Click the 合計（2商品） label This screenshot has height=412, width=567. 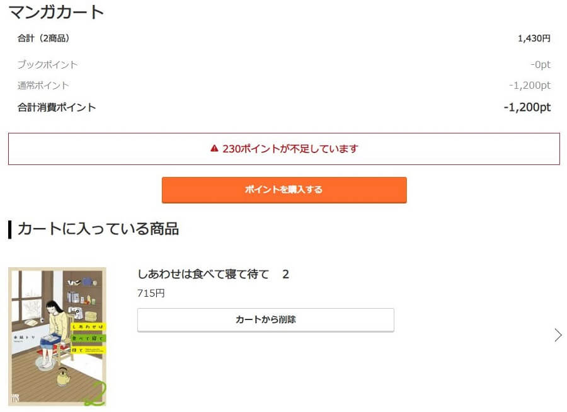tap(43, 38)
